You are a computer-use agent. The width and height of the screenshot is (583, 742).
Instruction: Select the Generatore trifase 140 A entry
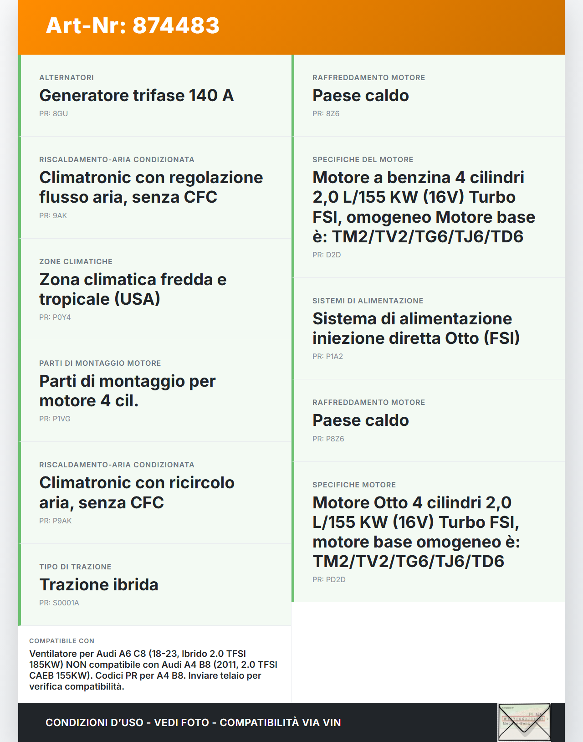(136, 96)
